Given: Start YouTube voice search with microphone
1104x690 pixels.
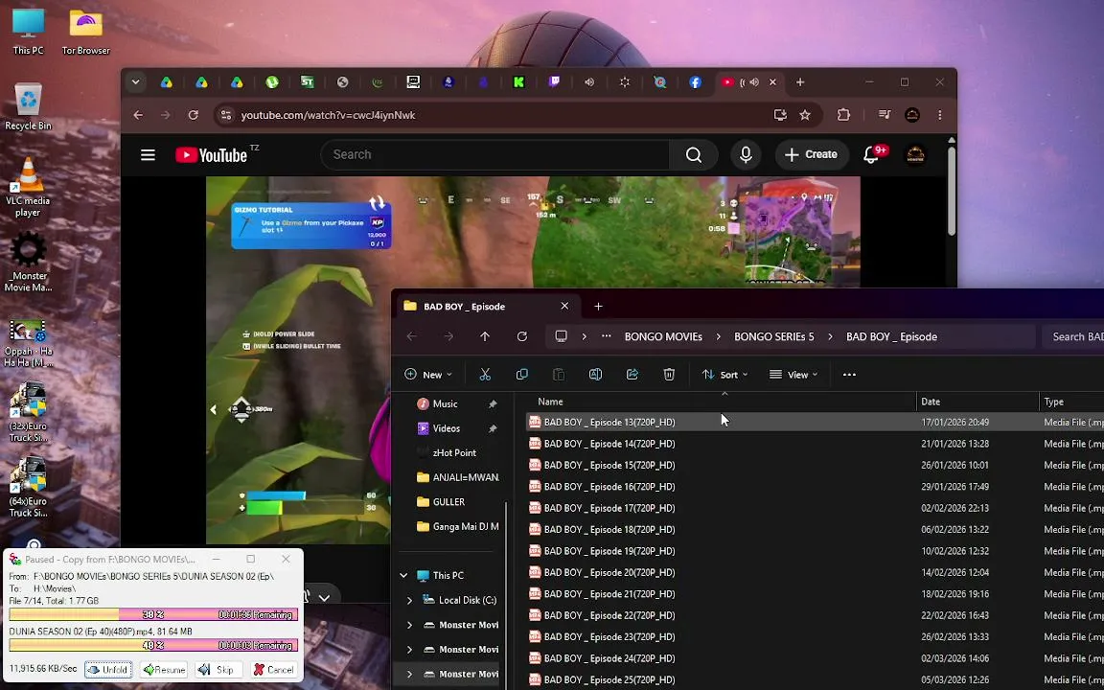Looking at the screenshot, I should [746, 155].
